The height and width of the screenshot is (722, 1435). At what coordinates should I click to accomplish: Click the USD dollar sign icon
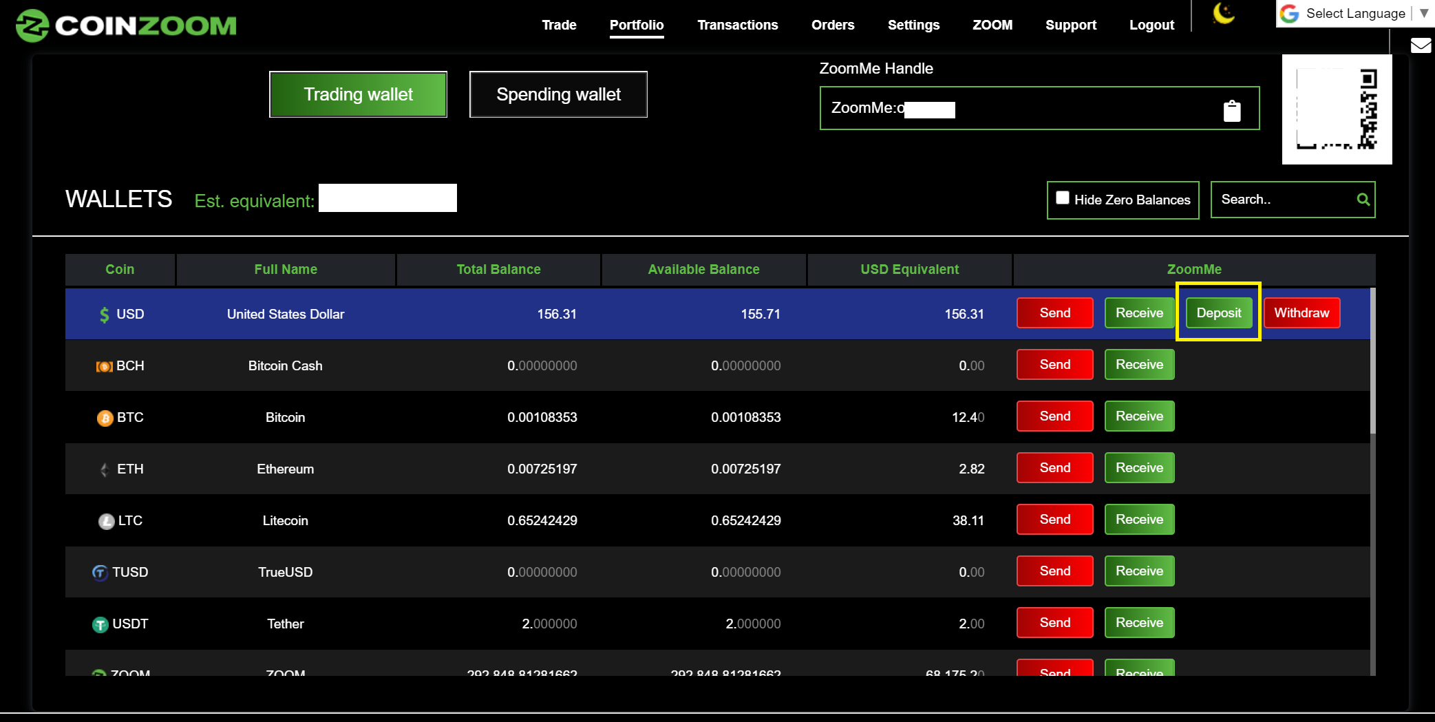point(104,315)
